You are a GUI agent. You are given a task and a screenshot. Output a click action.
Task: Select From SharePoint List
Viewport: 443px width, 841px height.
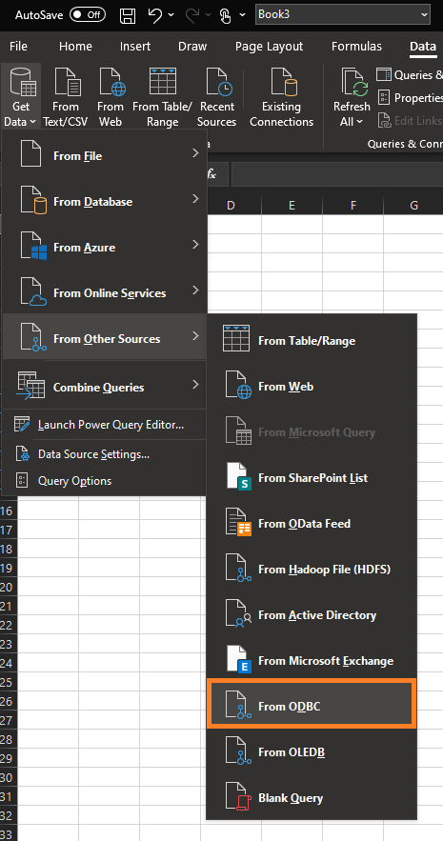(312, 477)
